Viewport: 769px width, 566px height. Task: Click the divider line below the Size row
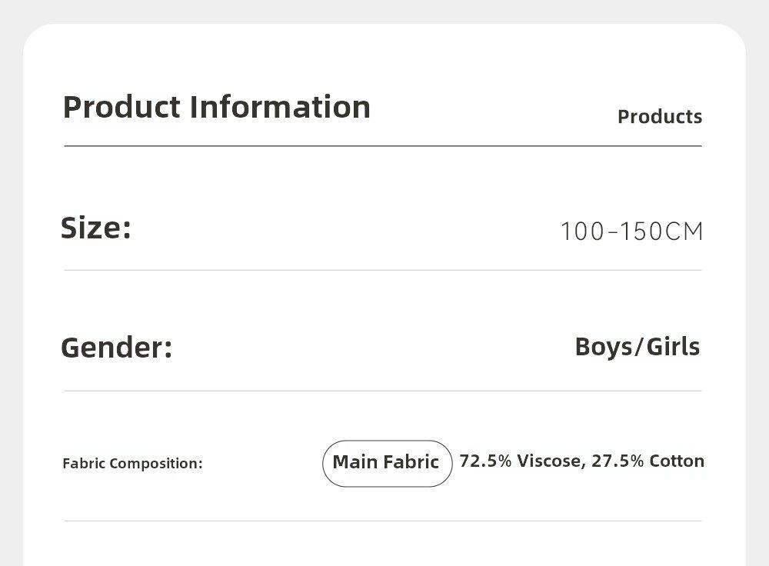[x=383, y=270]
